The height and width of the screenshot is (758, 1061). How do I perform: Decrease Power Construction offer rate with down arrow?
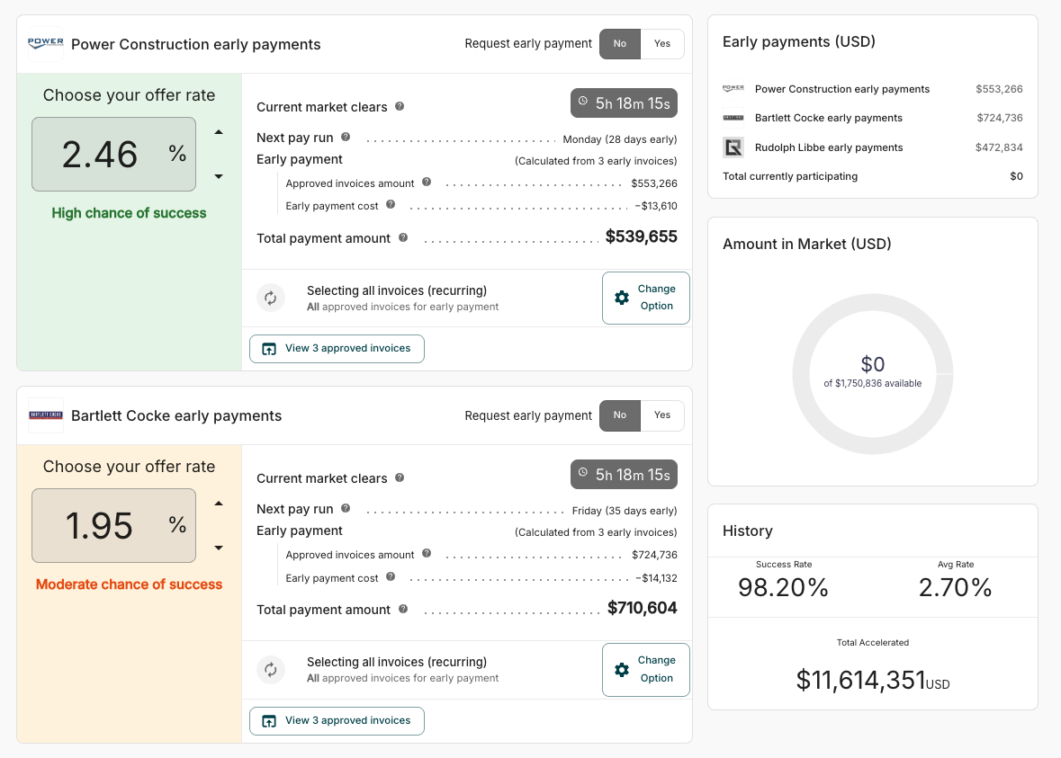[x=219, y=176]
